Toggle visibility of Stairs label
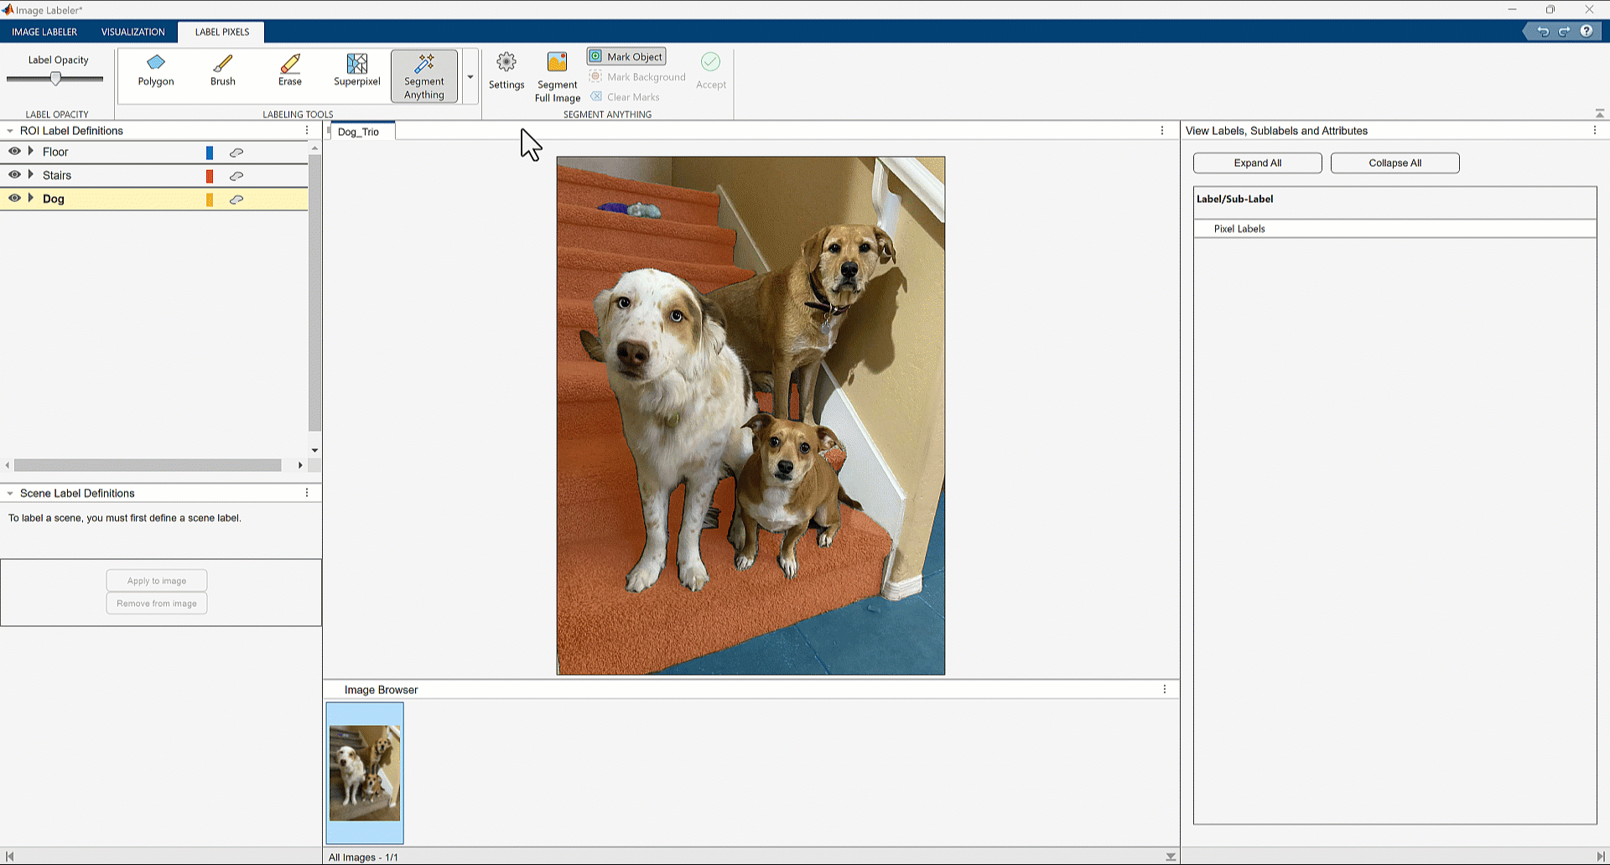The image size is (1610, 865). [x=14, y=175]
